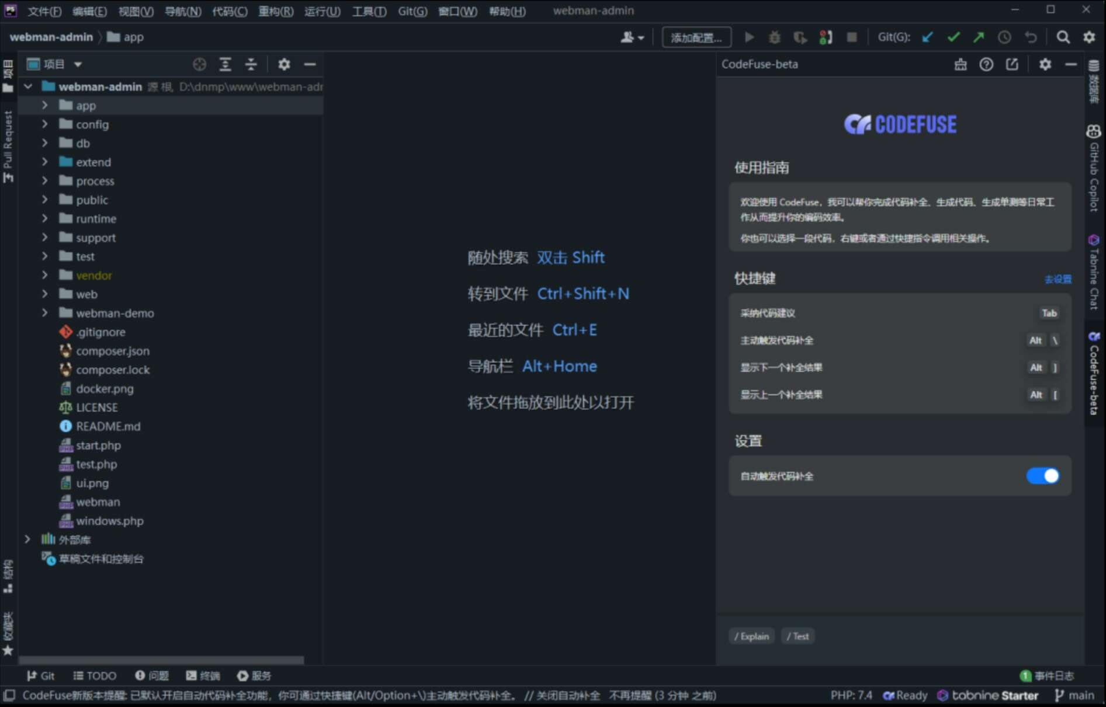Screen dimensions: 1106x707
Task: Click the /Explain button in CodeFuse panel
Action: [752, 636]
